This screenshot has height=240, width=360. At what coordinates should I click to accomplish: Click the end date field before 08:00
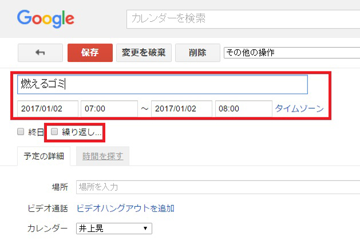(181, 109)
